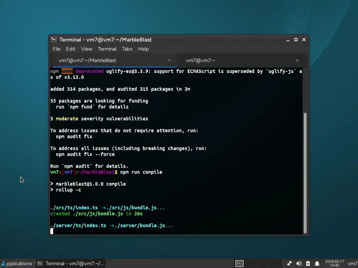Click the 'npm audit fix --force' line
Screen dimensions: 358x268
pos(85,154)
